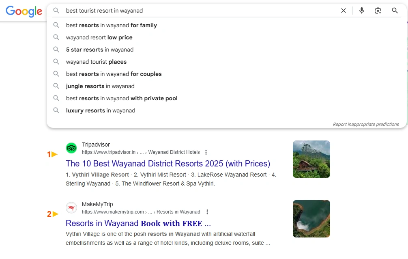
Task: Click the Tripadvisor result resort thumbnail
Action: 311,159
